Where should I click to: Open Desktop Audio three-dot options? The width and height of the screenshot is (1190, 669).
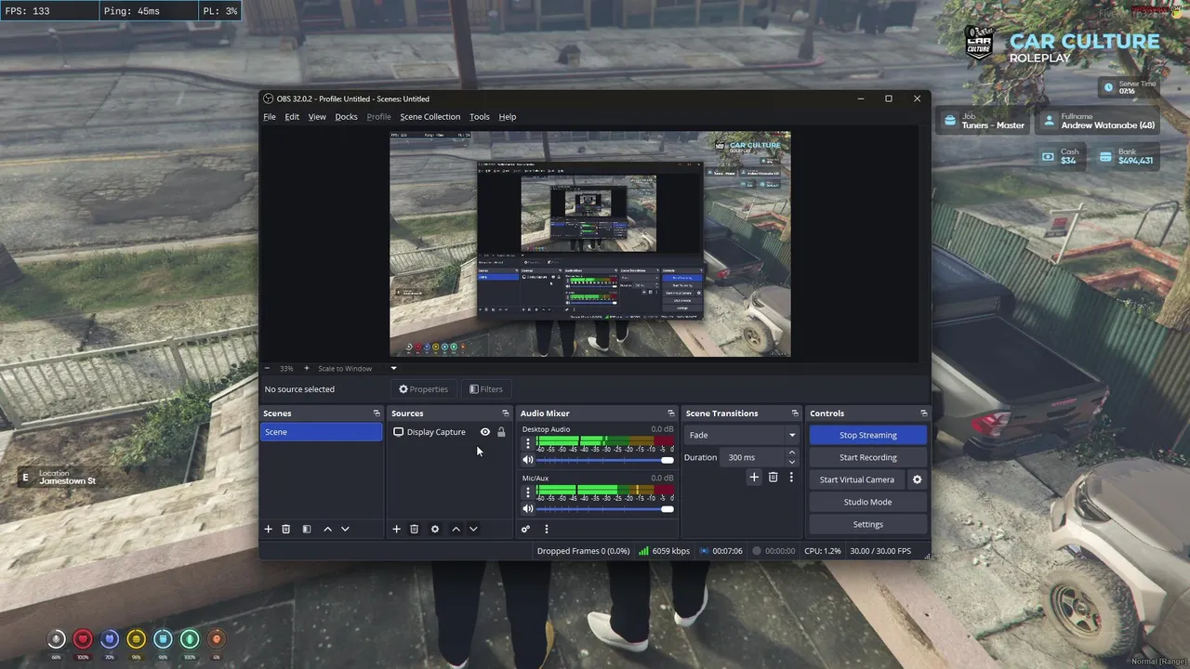coord(528,444)
